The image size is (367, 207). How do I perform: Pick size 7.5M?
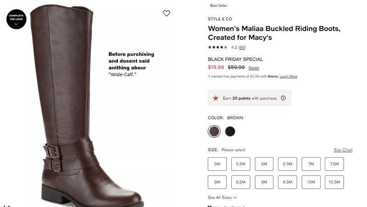pyautogui.click(x=334, y=164)
